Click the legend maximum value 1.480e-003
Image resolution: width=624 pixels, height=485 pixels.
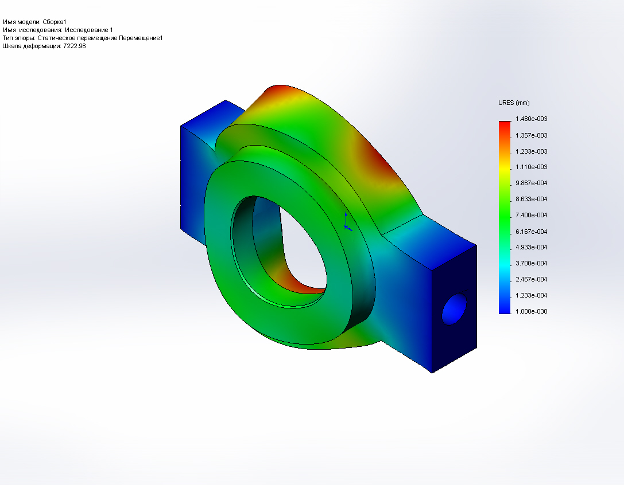(x=531, y=119)
